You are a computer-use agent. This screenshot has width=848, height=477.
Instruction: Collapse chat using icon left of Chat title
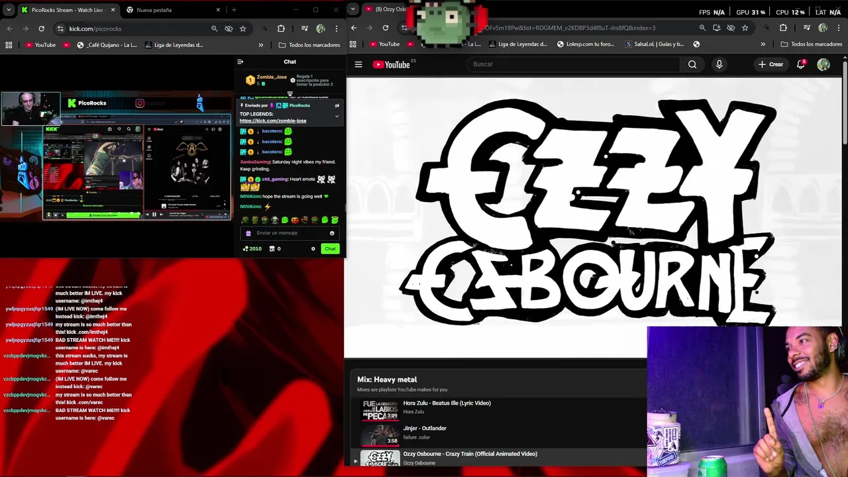tap(240, 62)
